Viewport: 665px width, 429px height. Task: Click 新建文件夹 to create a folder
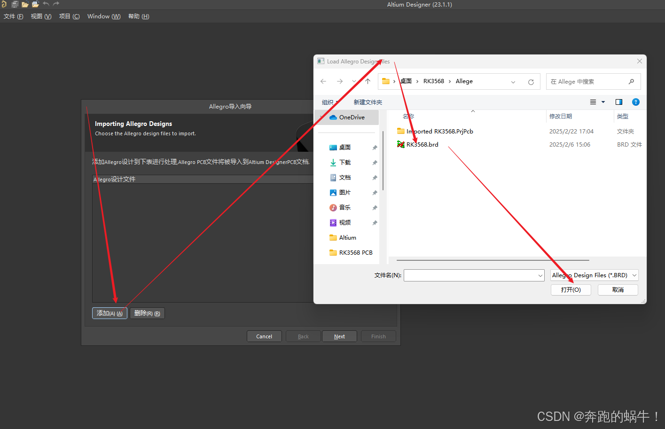[x=368, y=102]
